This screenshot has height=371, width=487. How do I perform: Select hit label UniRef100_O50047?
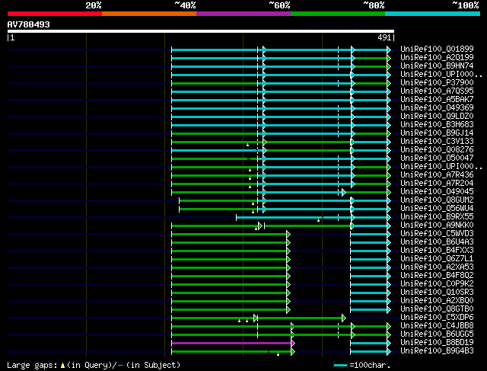pos(437,158)
